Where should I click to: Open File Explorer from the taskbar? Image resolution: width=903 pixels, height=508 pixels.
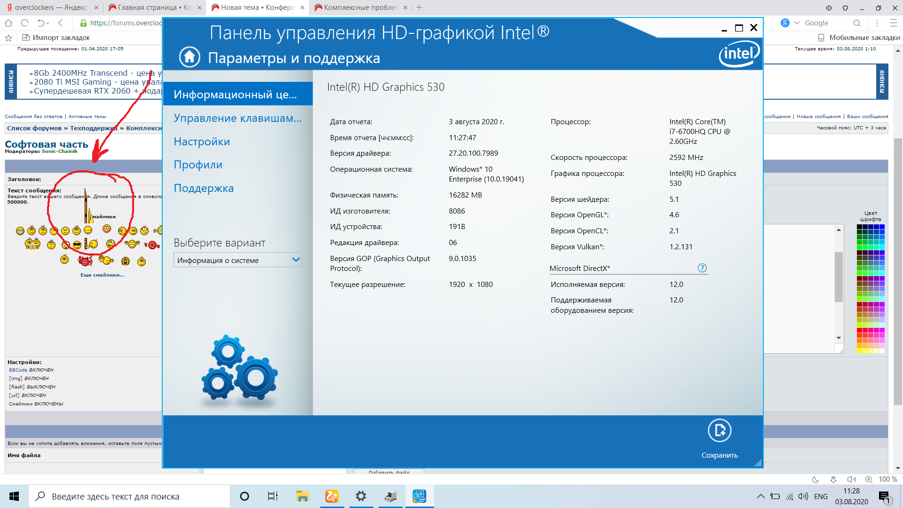tap(302, 496)
